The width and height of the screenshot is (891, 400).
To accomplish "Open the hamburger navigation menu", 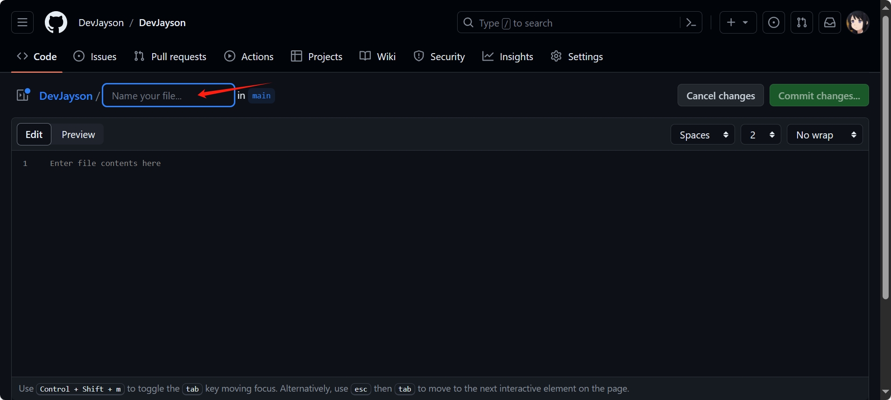I will point(22,22).
